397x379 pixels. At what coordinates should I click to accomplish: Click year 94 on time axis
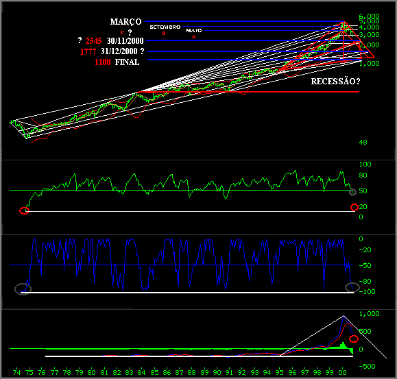(267, 372)
